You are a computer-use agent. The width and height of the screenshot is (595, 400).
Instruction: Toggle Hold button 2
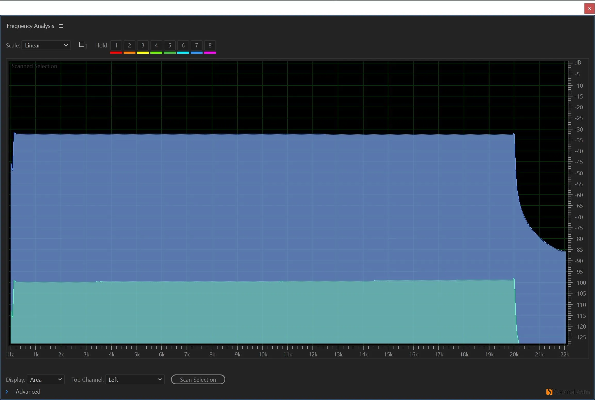pyautogui.click(x=130, y=46)
